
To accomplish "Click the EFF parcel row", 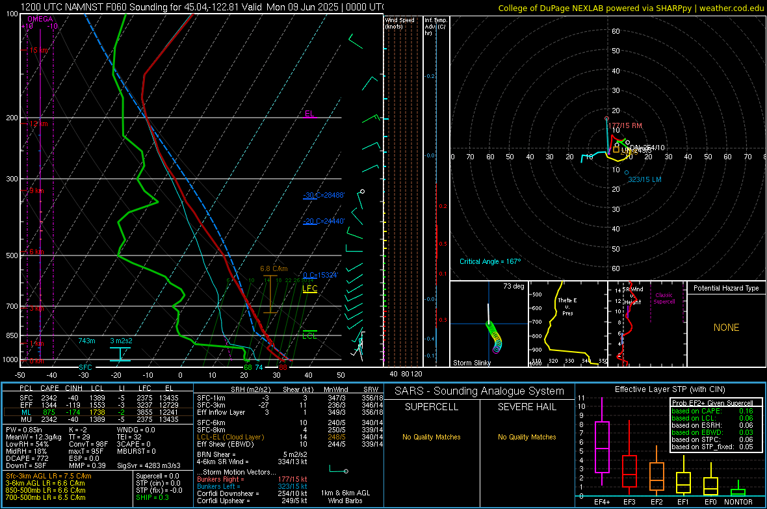I will [x=98, y=405].
